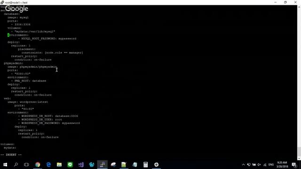Click terminal scrollbar up arrow
This screenshot has height=169, width=301.
point(299,7)
